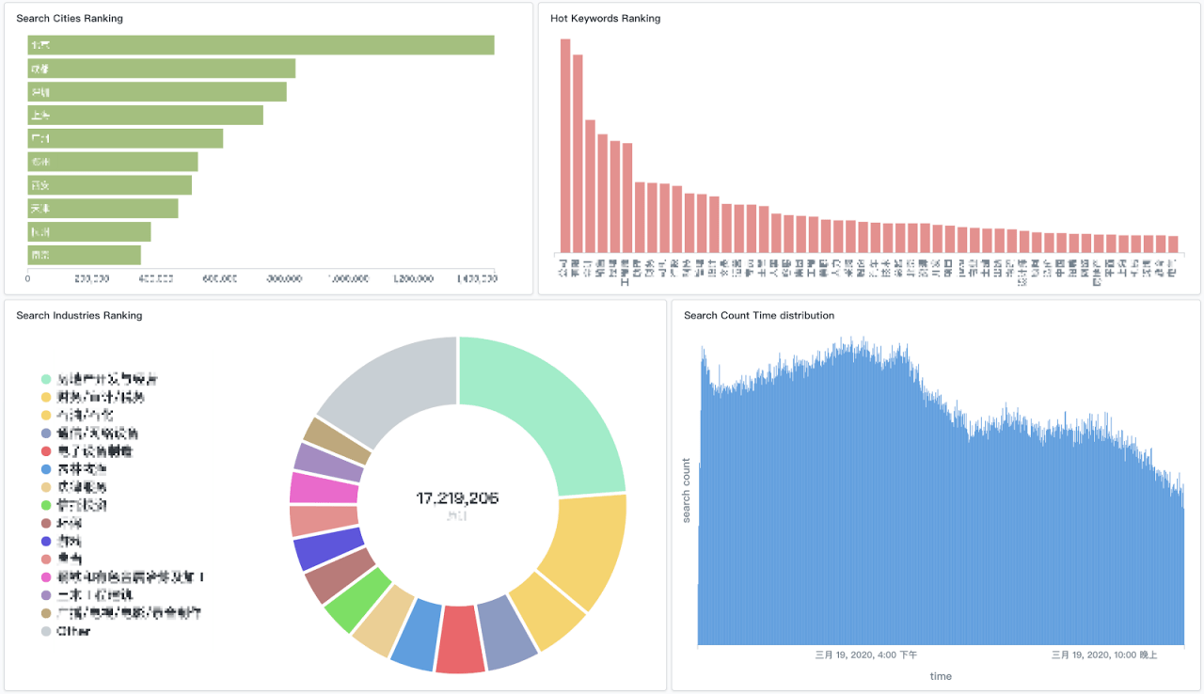Viewport: 1204px width, 694px height.
Task: Click the bright green legend dot
Action: pos(45,505)
